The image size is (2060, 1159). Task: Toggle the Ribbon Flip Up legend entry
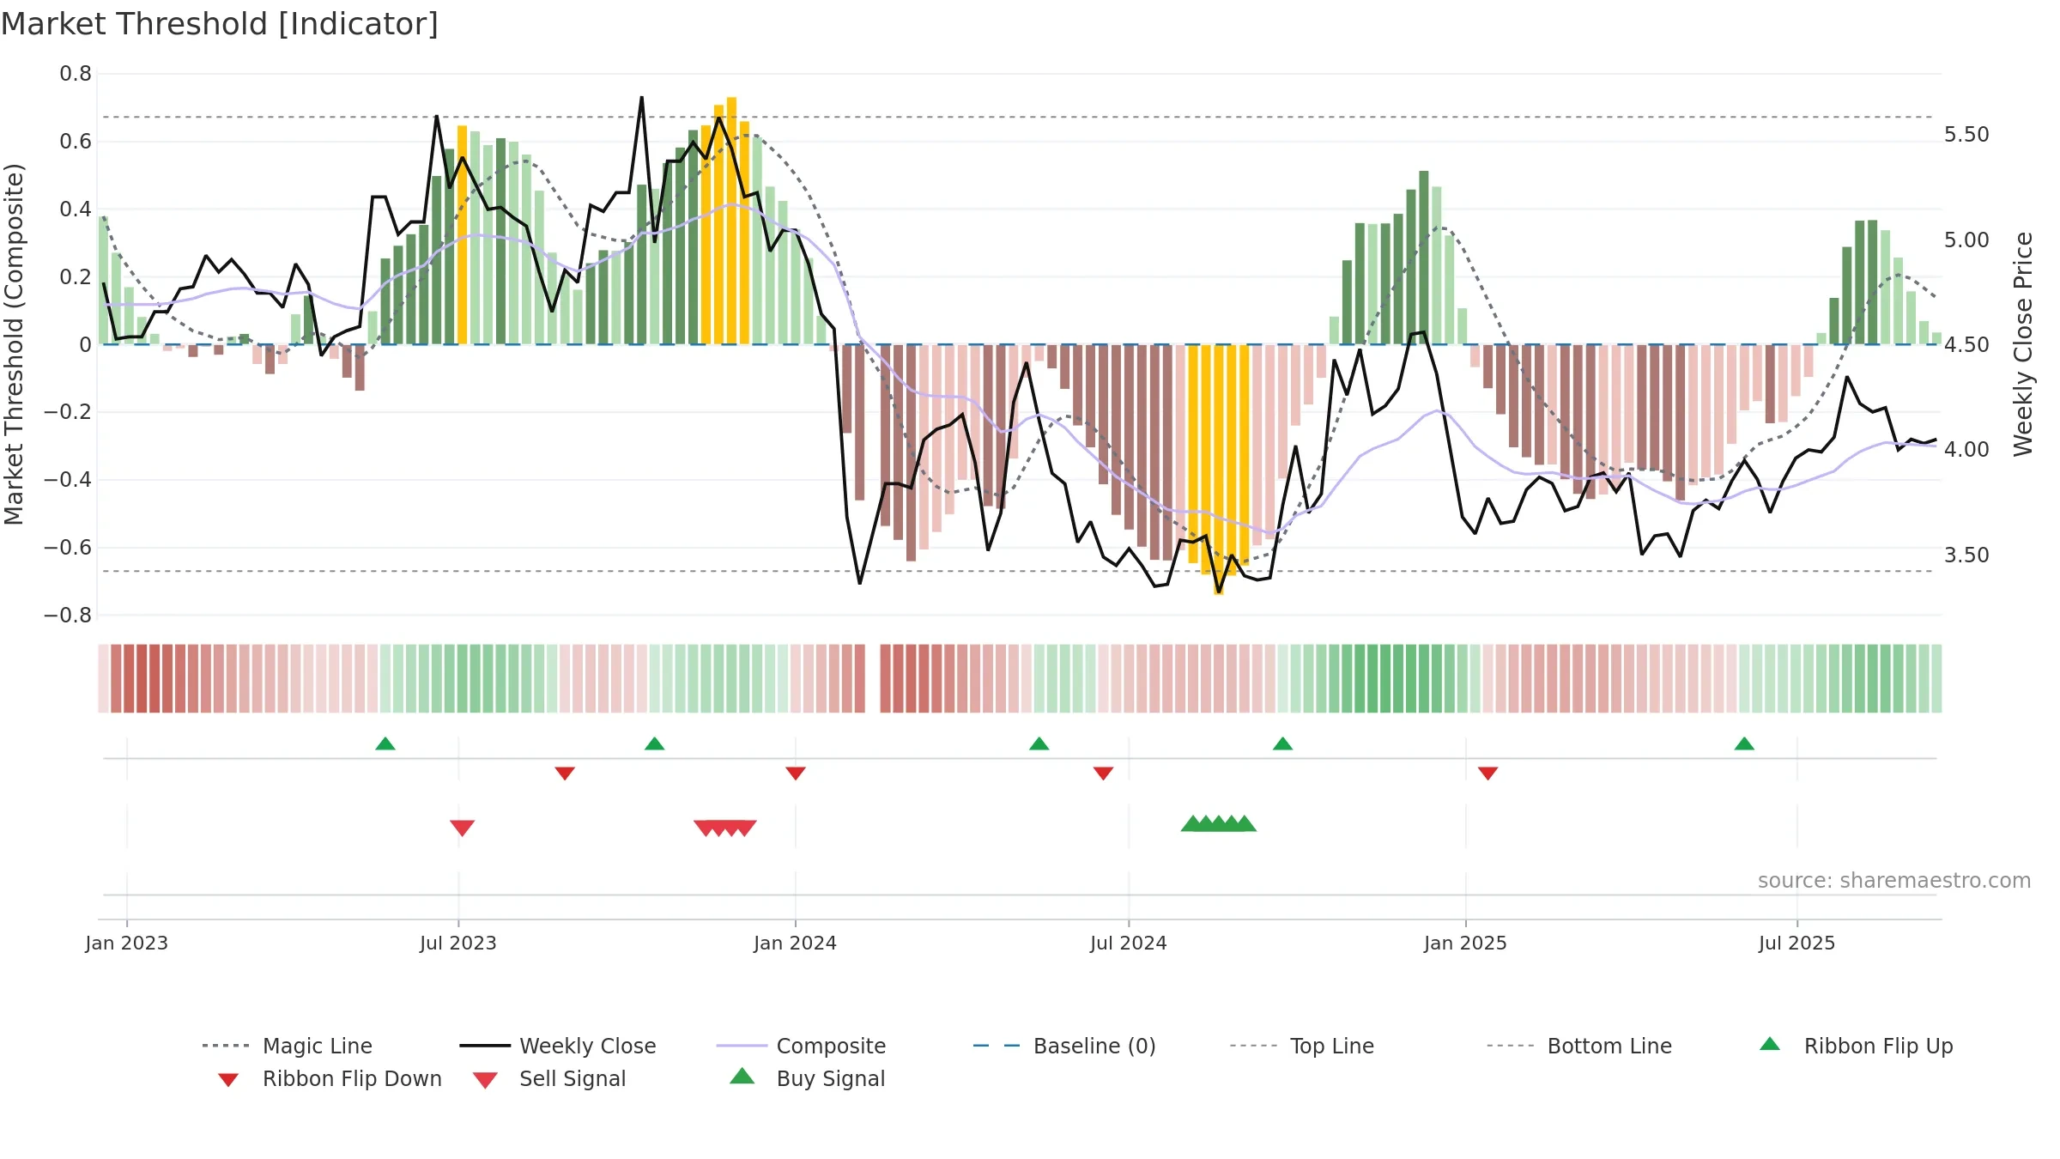pyautogui.click(x=1856, y=1046)
